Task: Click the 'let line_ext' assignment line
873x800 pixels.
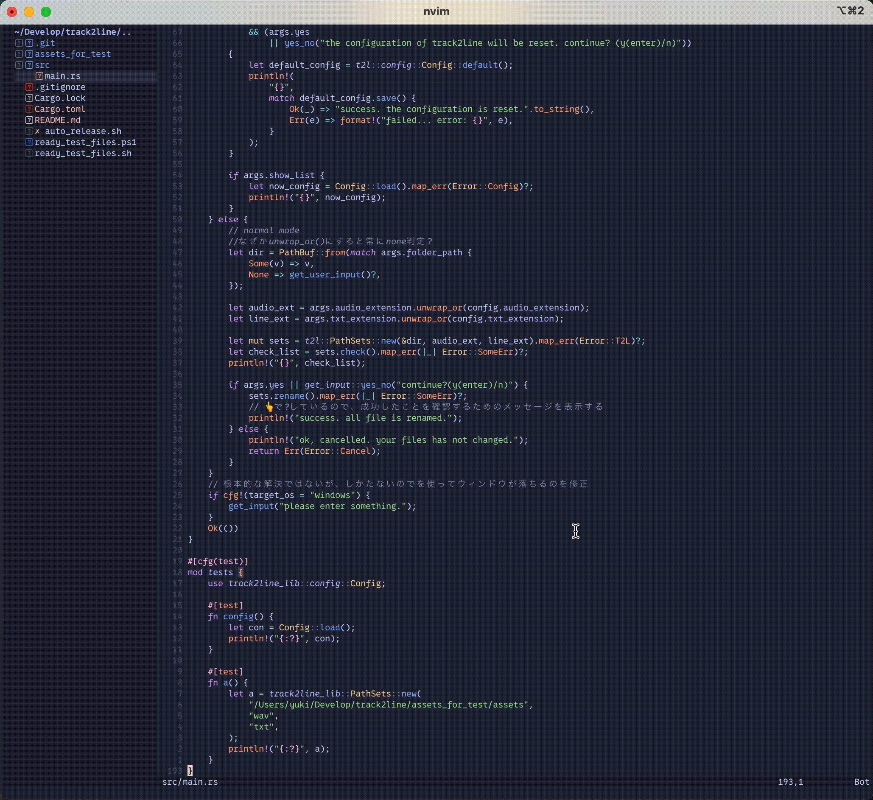Action: 396,319
